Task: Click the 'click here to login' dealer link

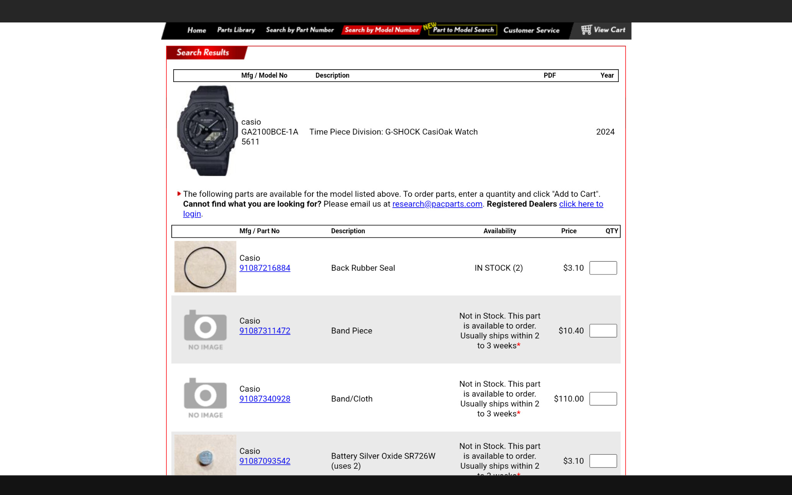Action: pos(581,204)
